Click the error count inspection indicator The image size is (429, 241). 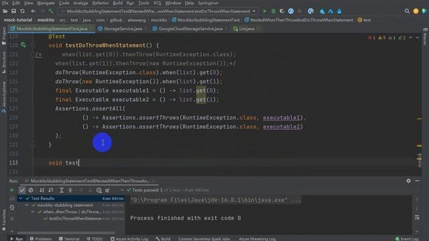coord(372,37)
